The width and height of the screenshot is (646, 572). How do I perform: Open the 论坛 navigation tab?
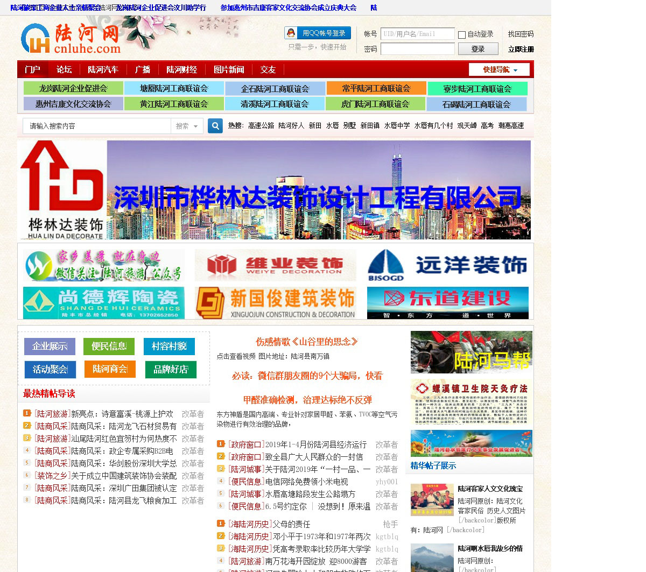click(64, 70)
